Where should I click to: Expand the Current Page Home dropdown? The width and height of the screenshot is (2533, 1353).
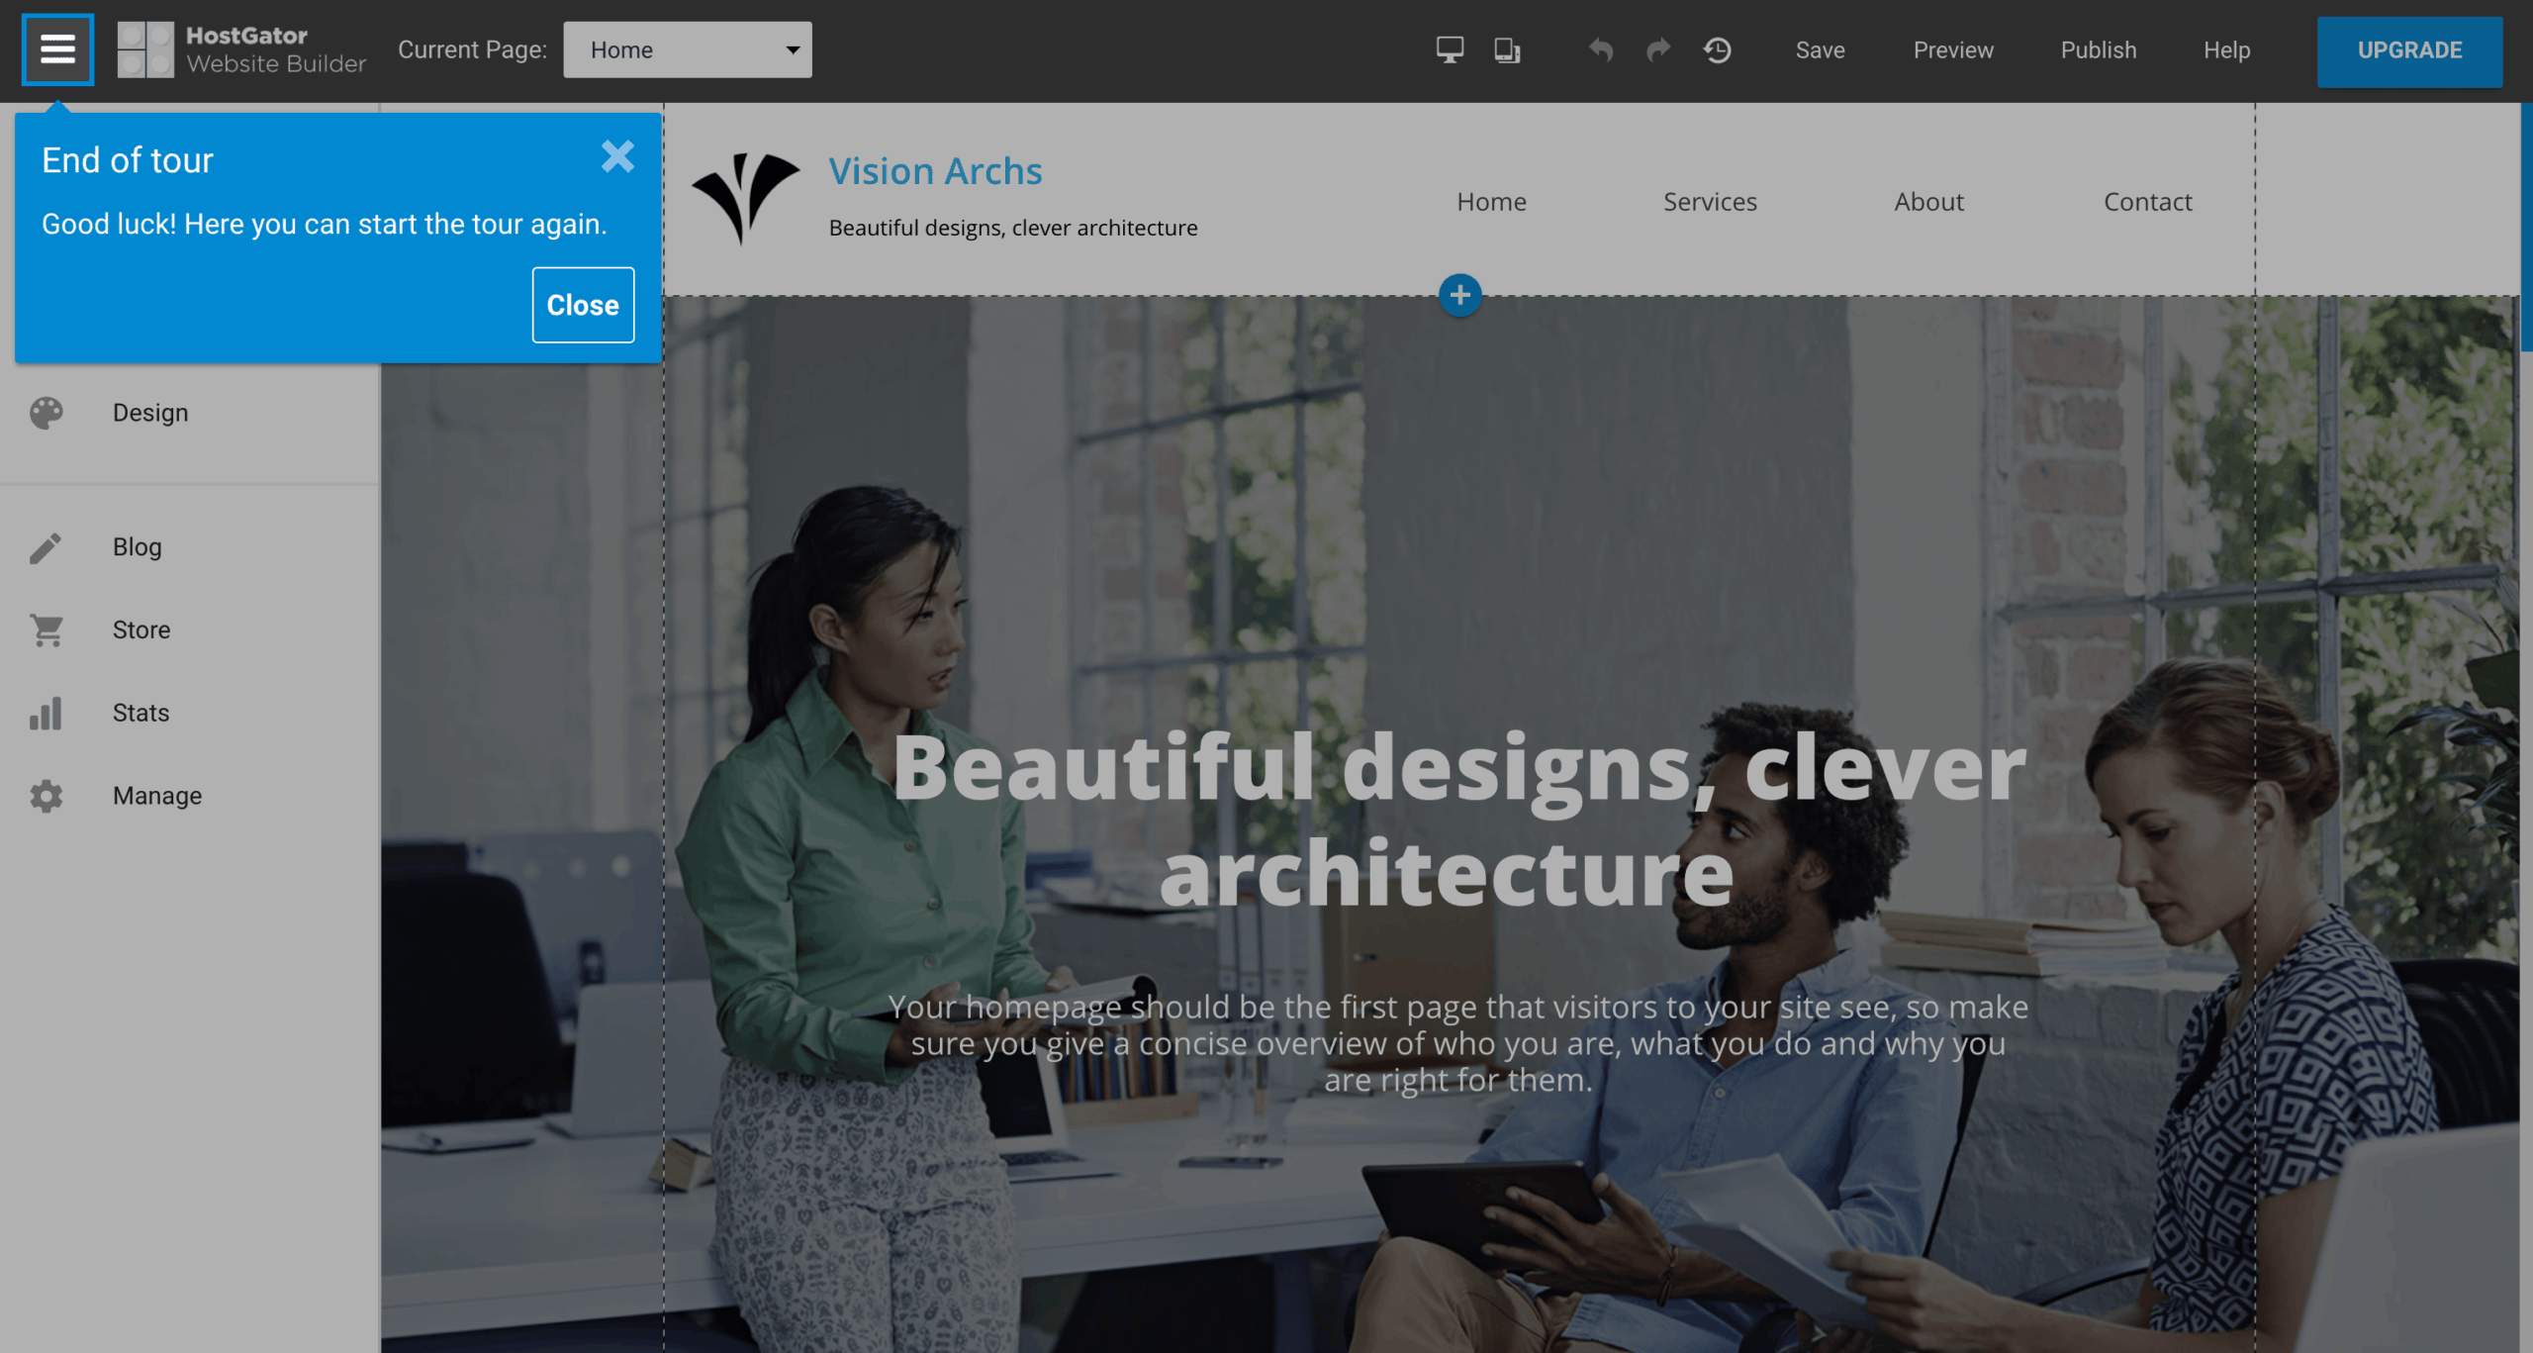click(688, 49)
